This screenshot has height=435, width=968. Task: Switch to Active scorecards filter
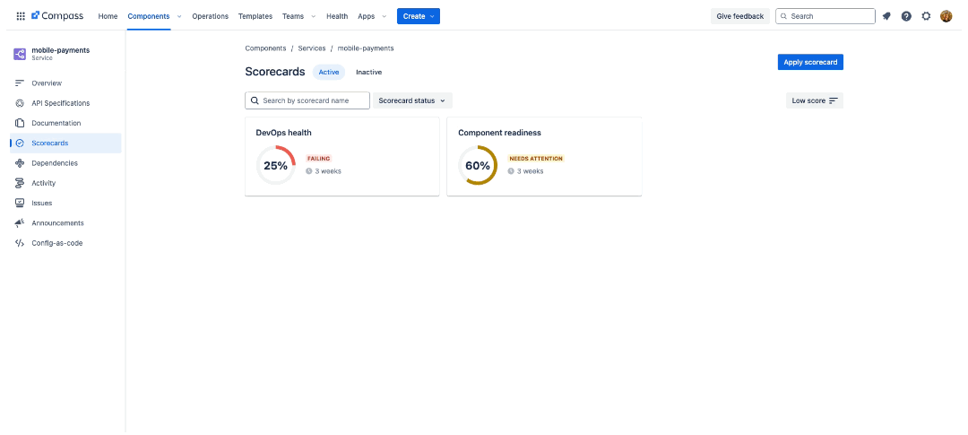pyautogui.click(x=329, y=72)
